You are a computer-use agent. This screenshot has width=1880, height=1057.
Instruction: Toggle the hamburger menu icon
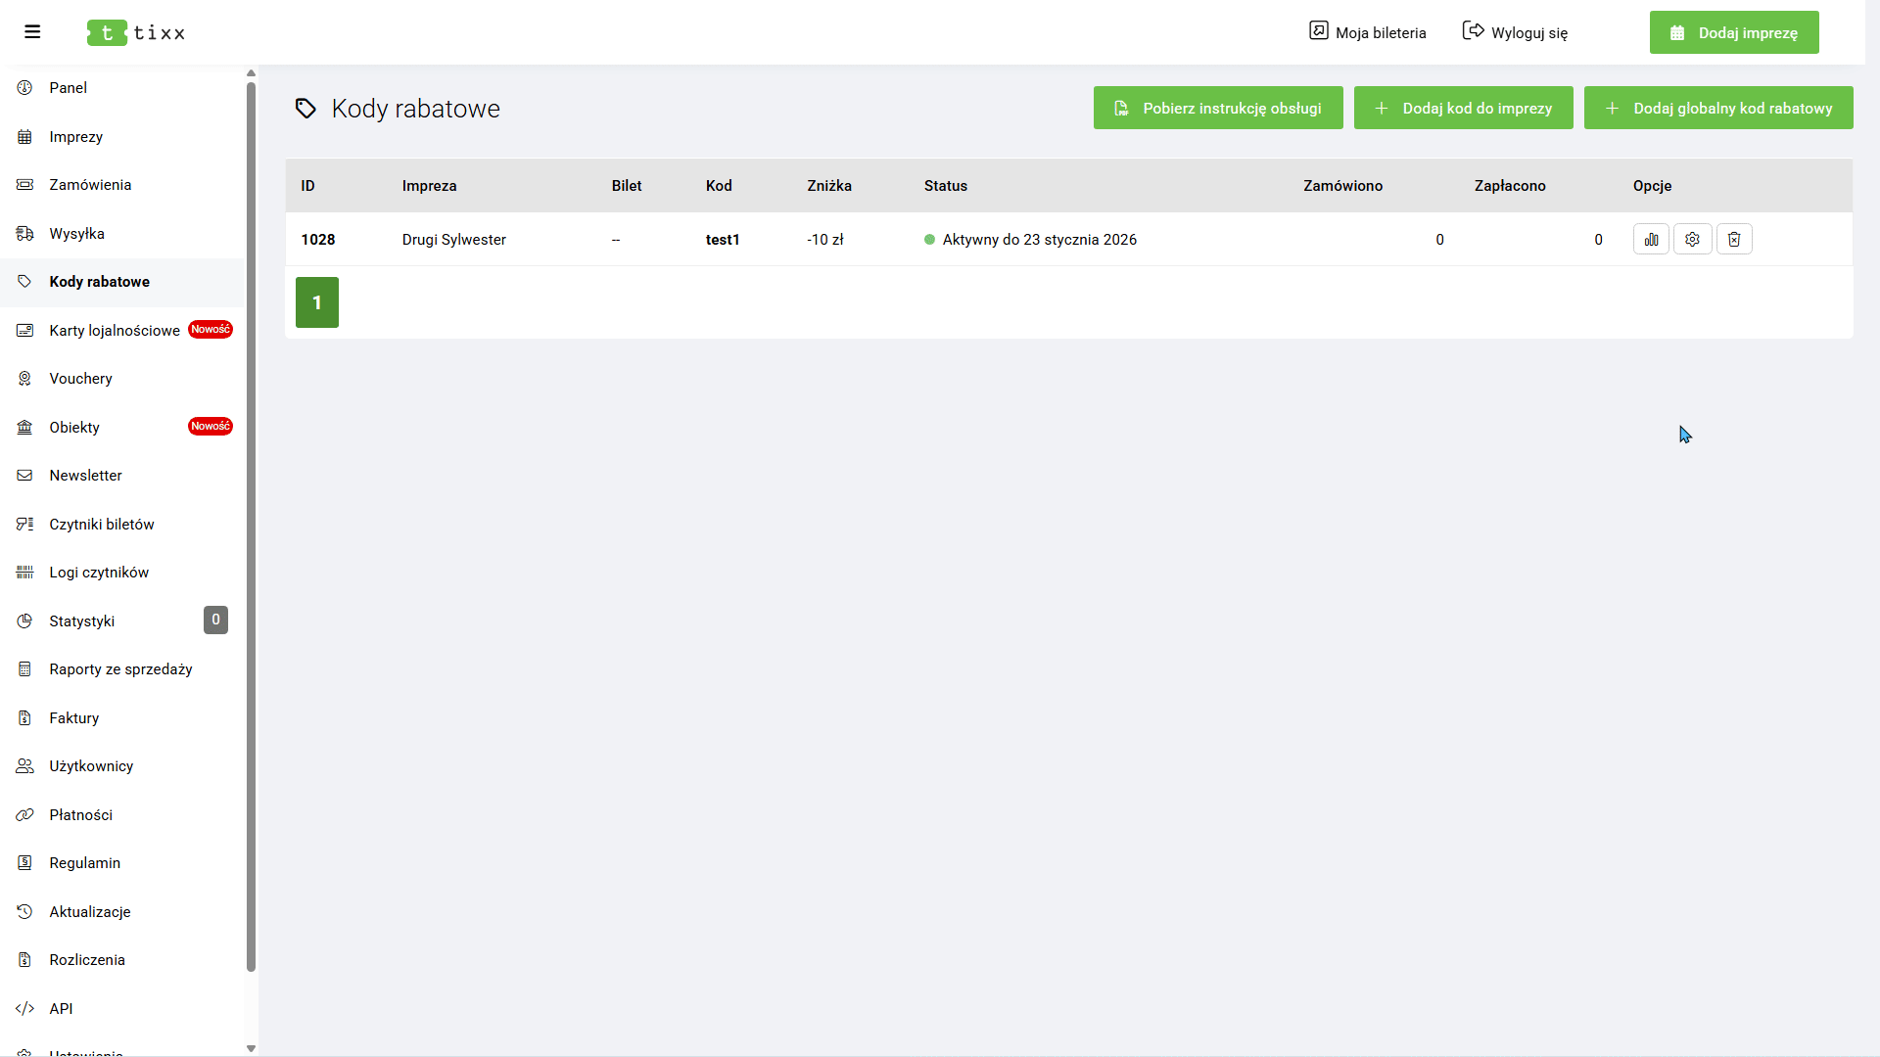[x=32, y=32]
